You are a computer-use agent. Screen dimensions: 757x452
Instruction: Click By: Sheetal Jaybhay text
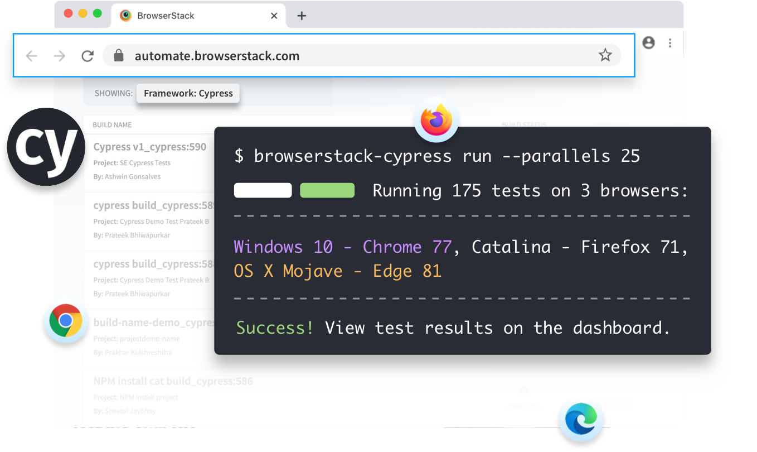pos(124,411)
